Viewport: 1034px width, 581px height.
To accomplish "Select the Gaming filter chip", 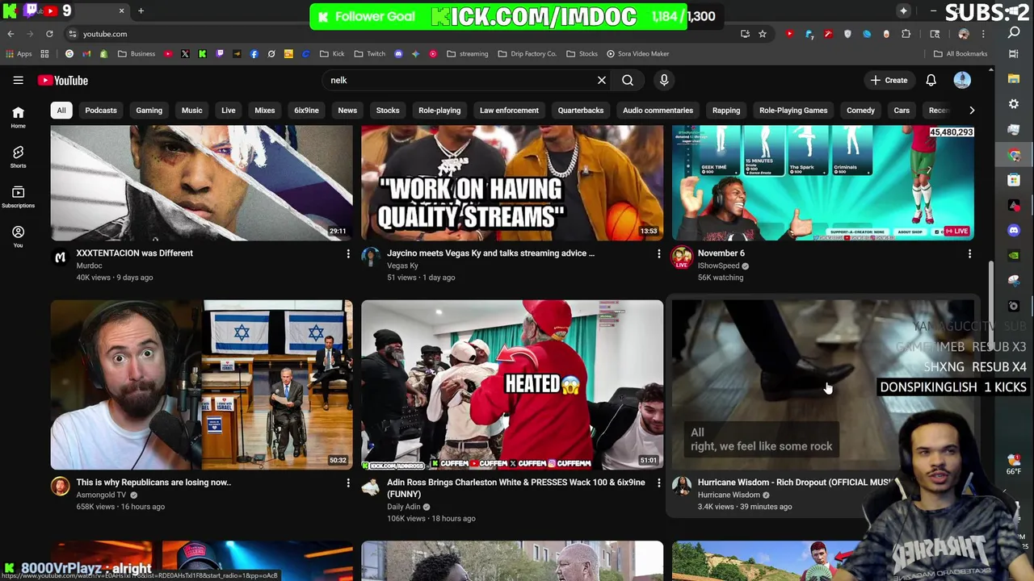I will (149, 111).
